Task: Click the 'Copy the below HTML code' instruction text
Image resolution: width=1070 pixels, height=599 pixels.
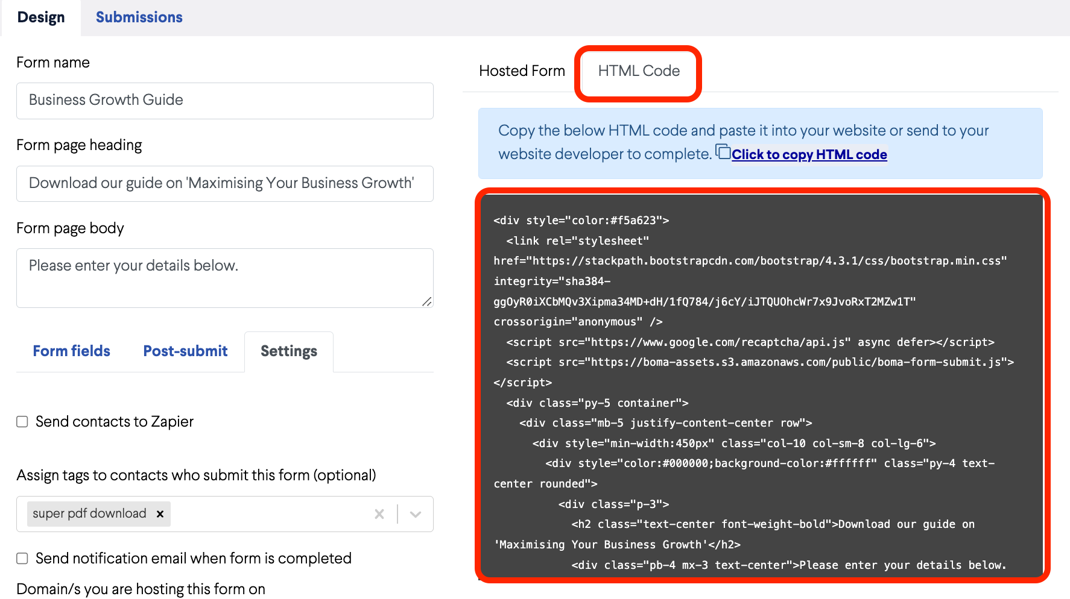Action: [x=743, y=142]
